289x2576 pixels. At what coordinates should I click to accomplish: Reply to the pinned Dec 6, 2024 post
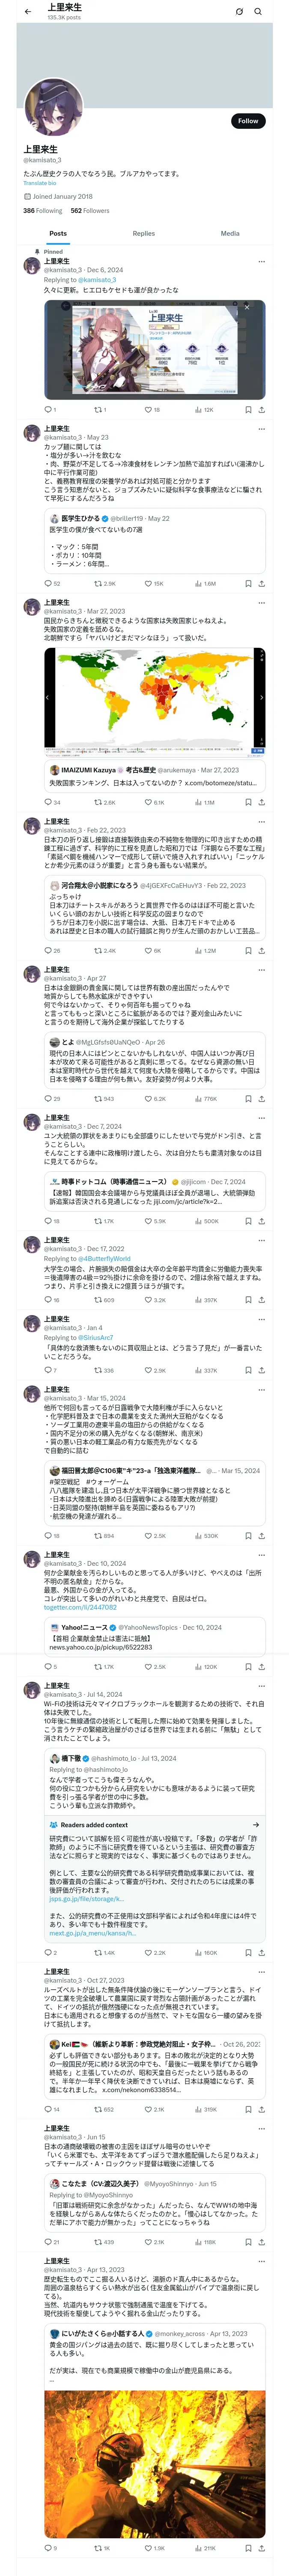(x=47, y=409)
